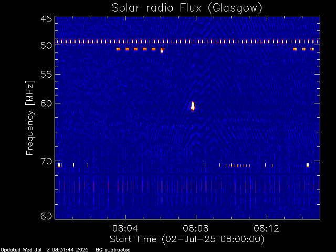Click the 'Frequency [MHz]' y-axis label
This screenshot has height=252, width=336.
30,118
